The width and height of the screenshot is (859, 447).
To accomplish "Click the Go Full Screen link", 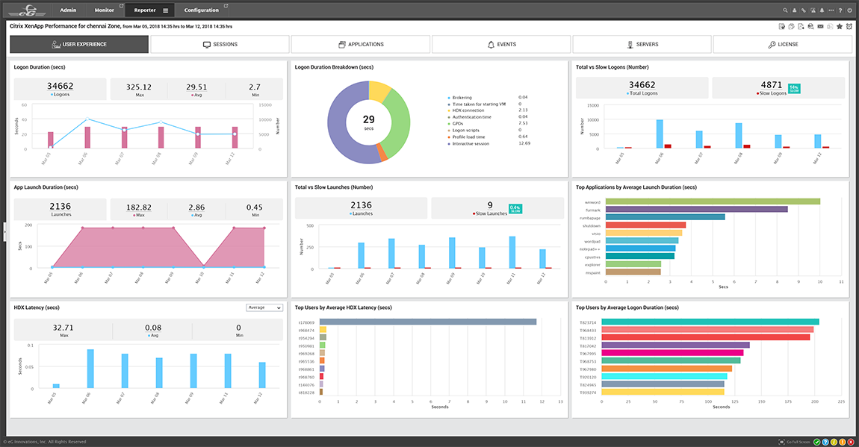I will [x=798, y=441].
